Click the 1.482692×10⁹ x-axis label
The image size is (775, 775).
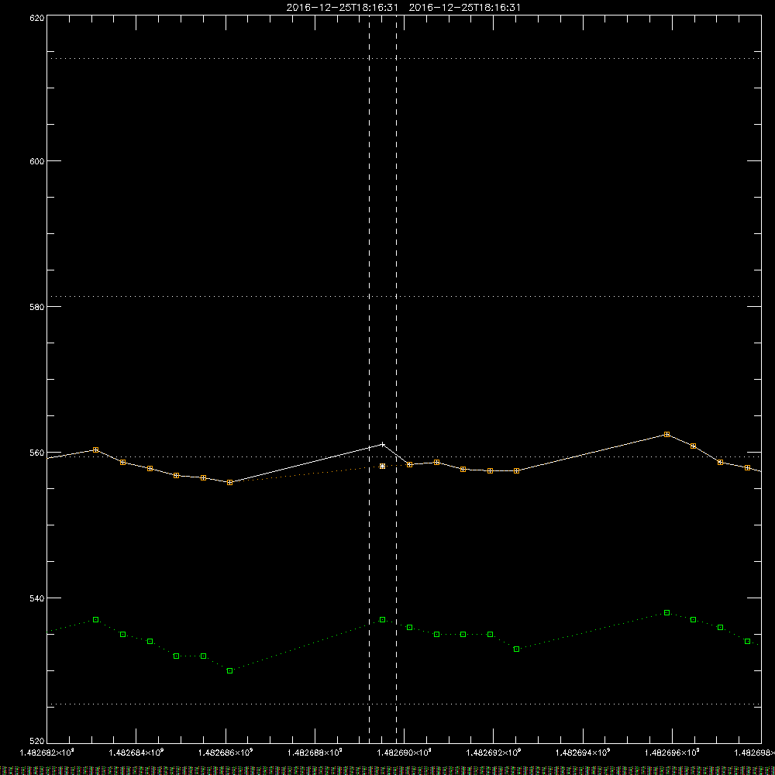[x=493, y=753]
